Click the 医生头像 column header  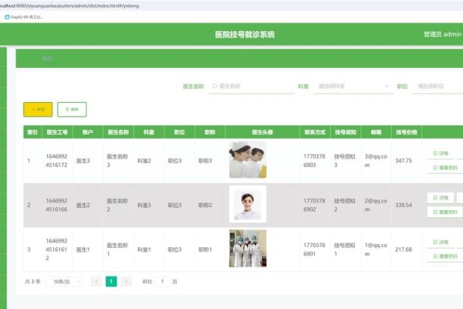point(262,132)
